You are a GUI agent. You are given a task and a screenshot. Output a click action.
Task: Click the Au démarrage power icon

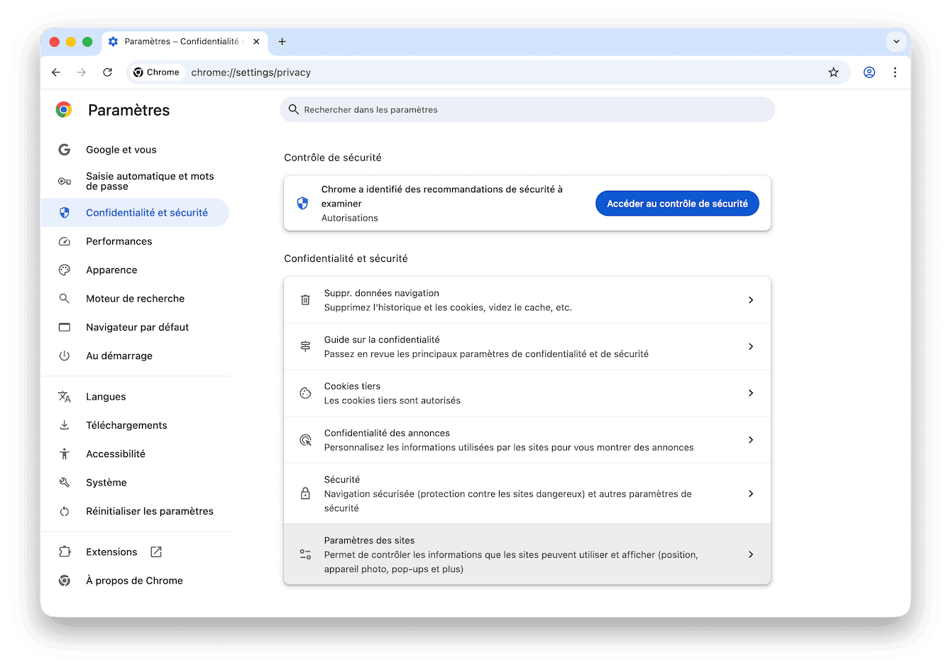(65, 356)
